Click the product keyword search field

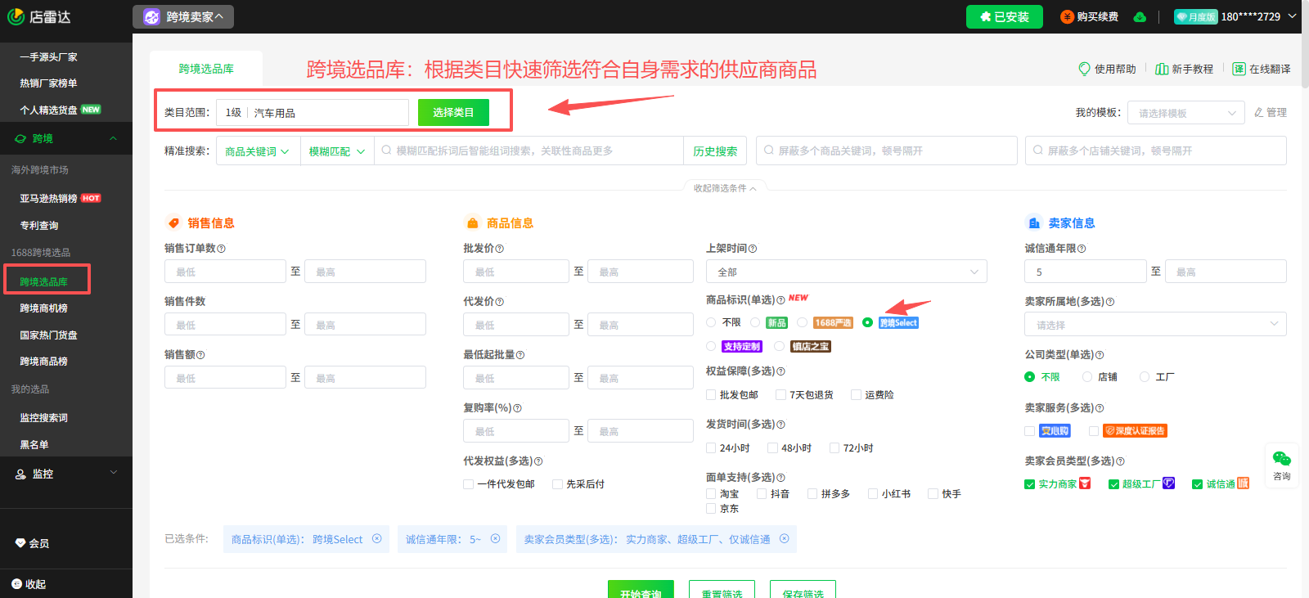click(x=532, y=151)
